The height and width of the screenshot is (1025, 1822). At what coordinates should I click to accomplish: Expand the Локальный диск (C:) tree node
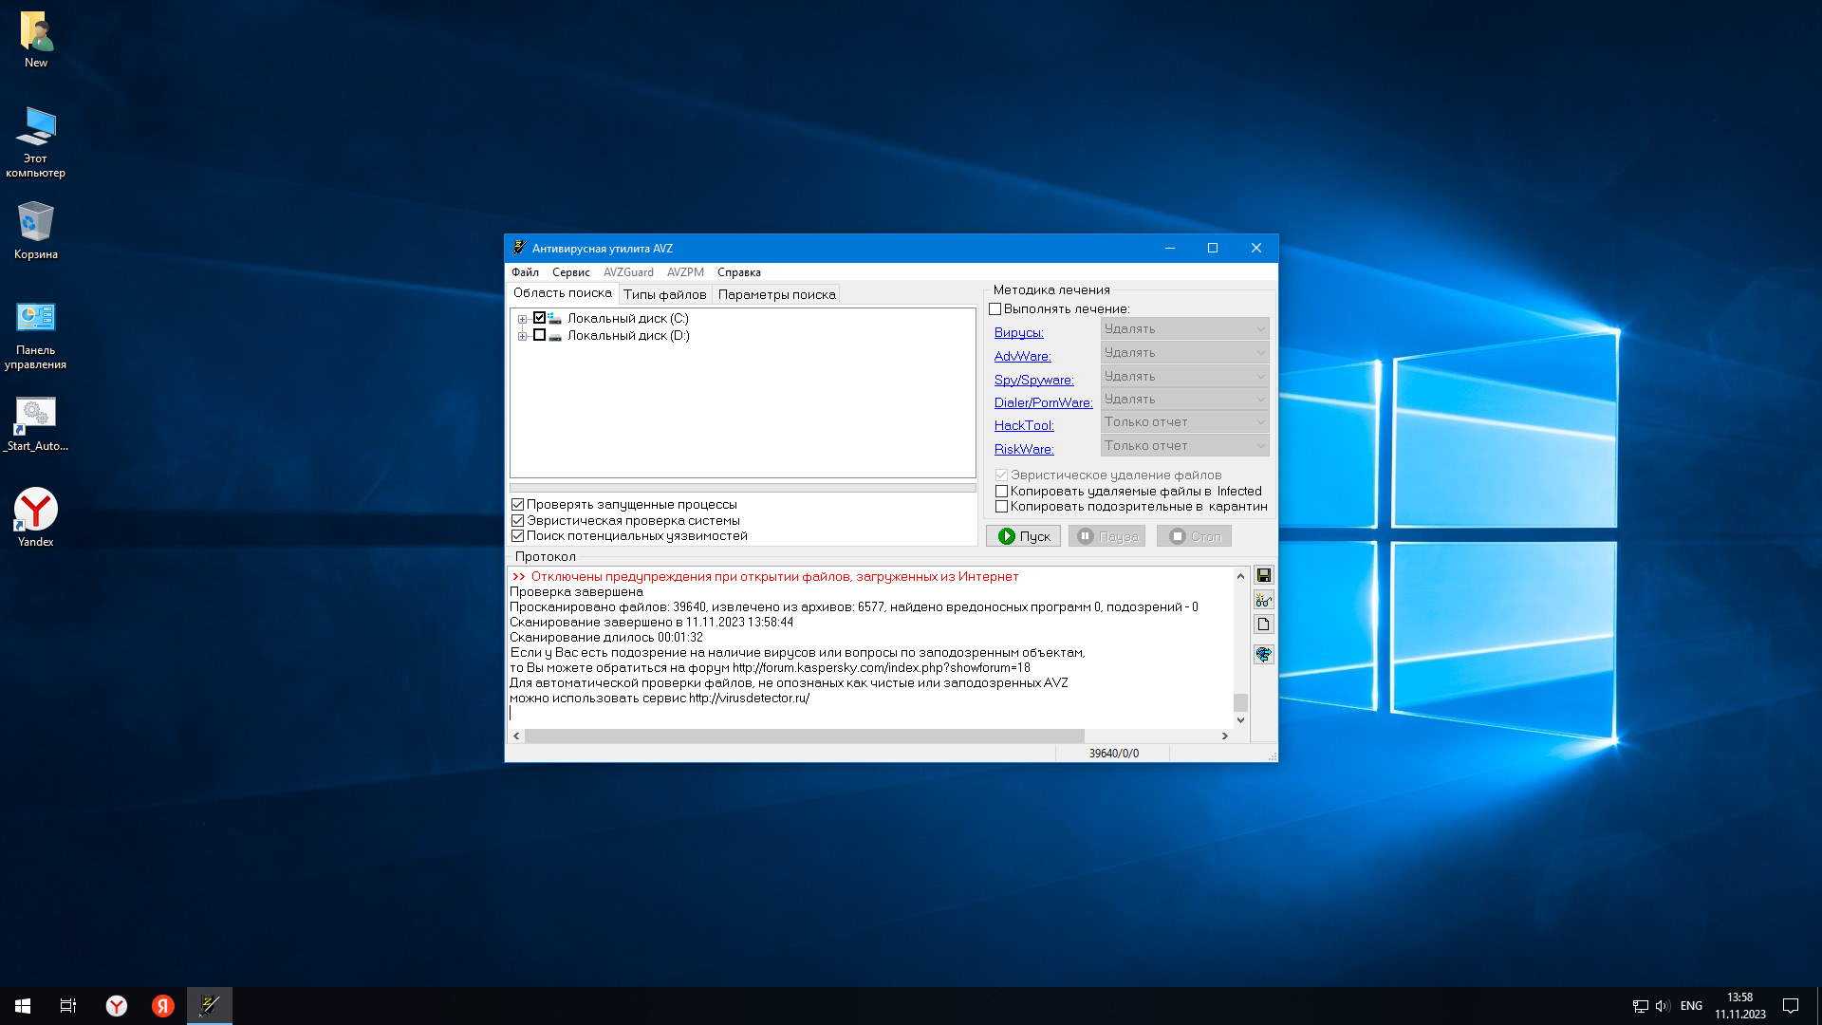coord(522,319)
